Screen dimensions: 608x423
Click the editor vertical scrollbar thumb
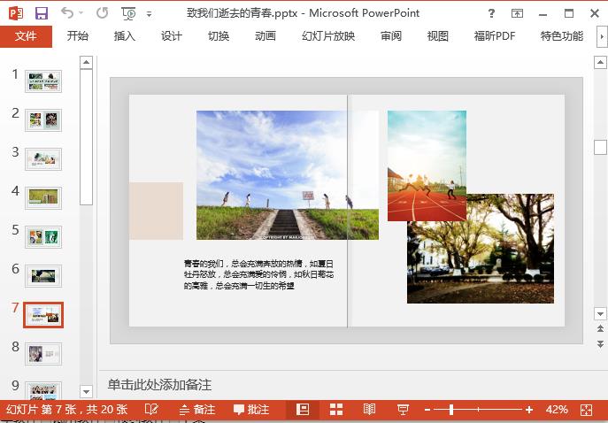point(600,147)
